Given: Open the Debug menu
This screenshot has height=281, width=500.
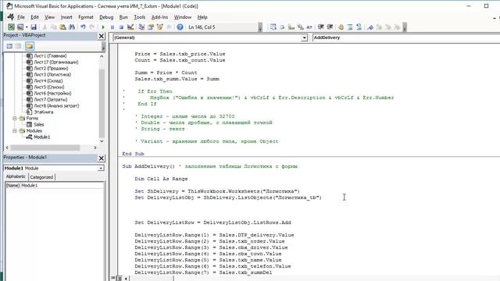Looking at the screenshot, I should (106, 17).
